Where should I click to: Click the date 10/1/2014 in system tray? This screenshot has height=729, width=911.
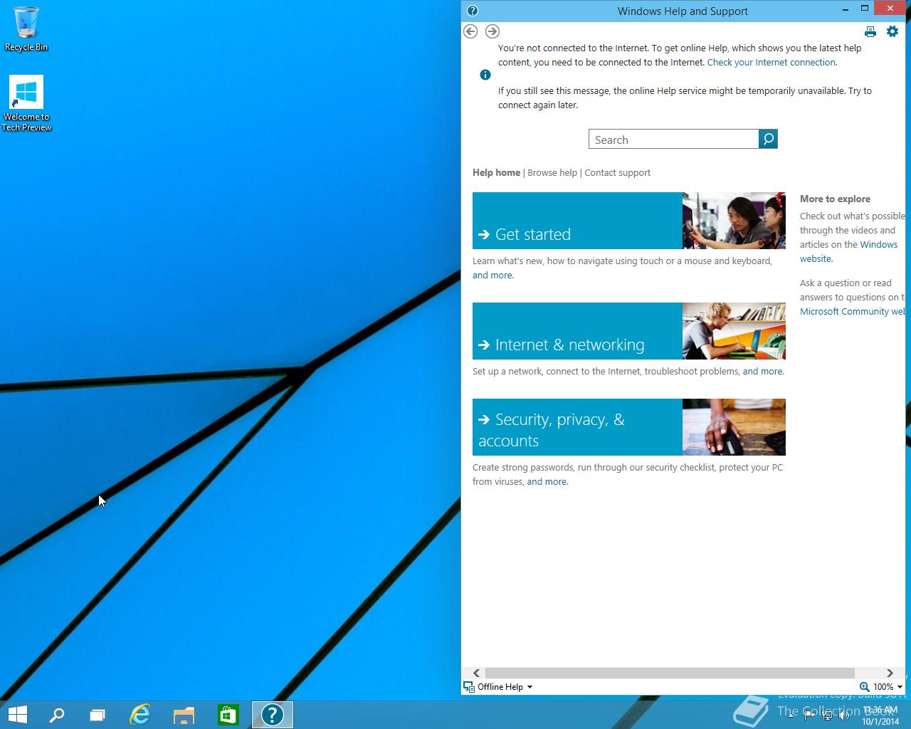(880, 721)
